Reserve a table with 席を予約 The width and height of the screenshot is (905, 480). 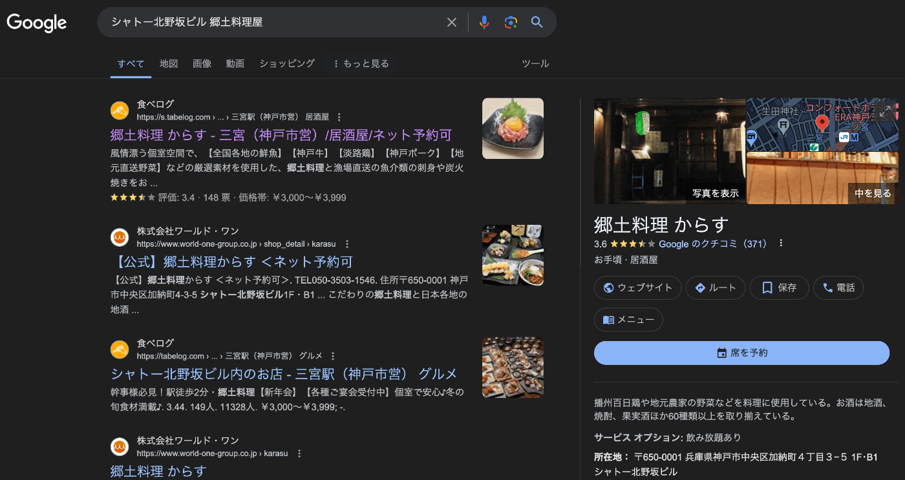pos(742,353)
